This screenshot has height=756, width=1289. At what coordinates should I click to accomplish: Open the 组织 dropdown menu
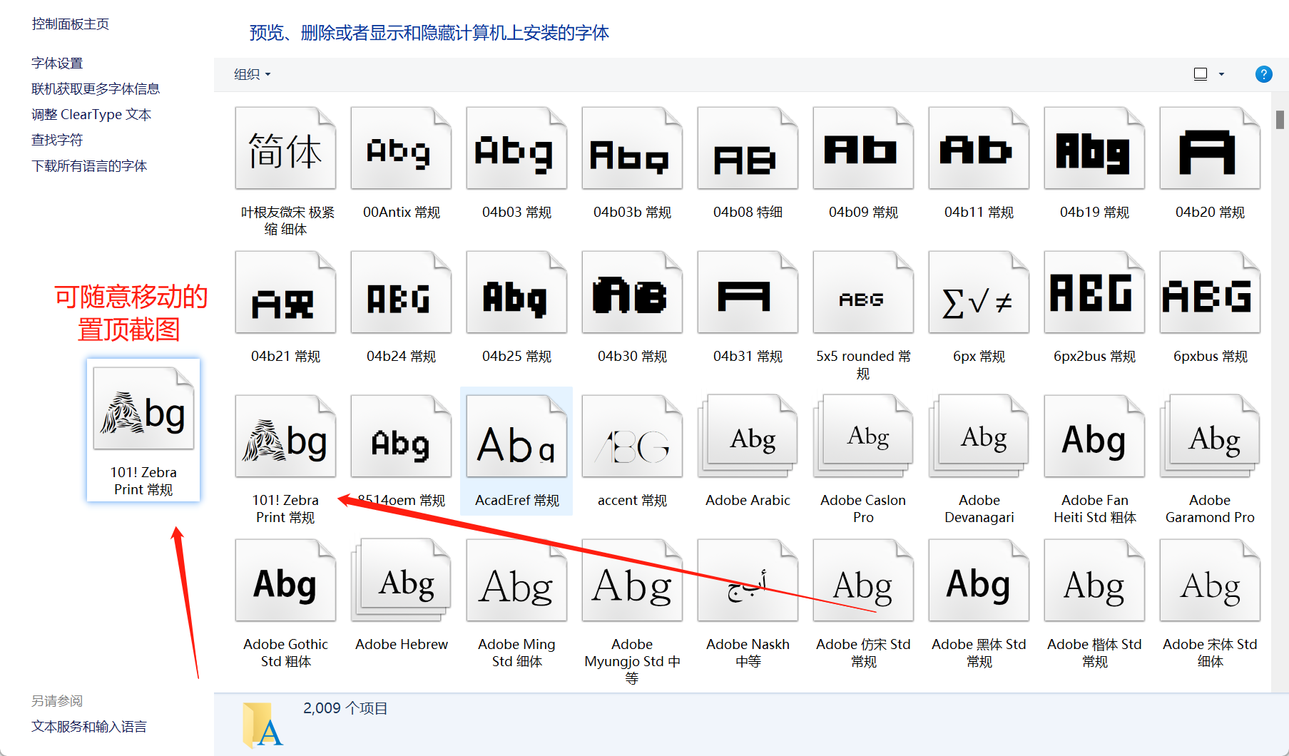[252, 74]
